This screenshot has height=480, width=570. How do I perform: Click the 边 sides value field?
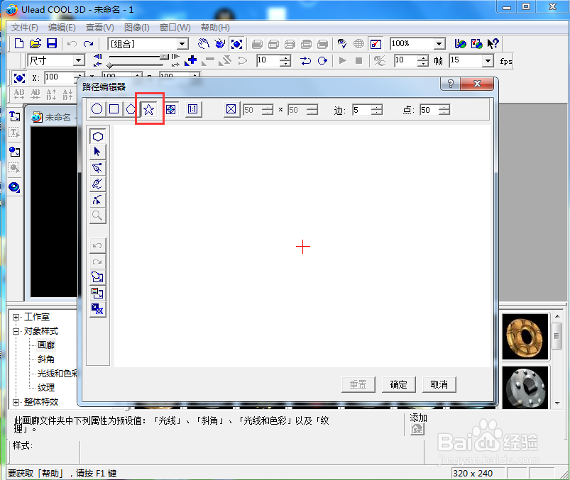[361, 110]
